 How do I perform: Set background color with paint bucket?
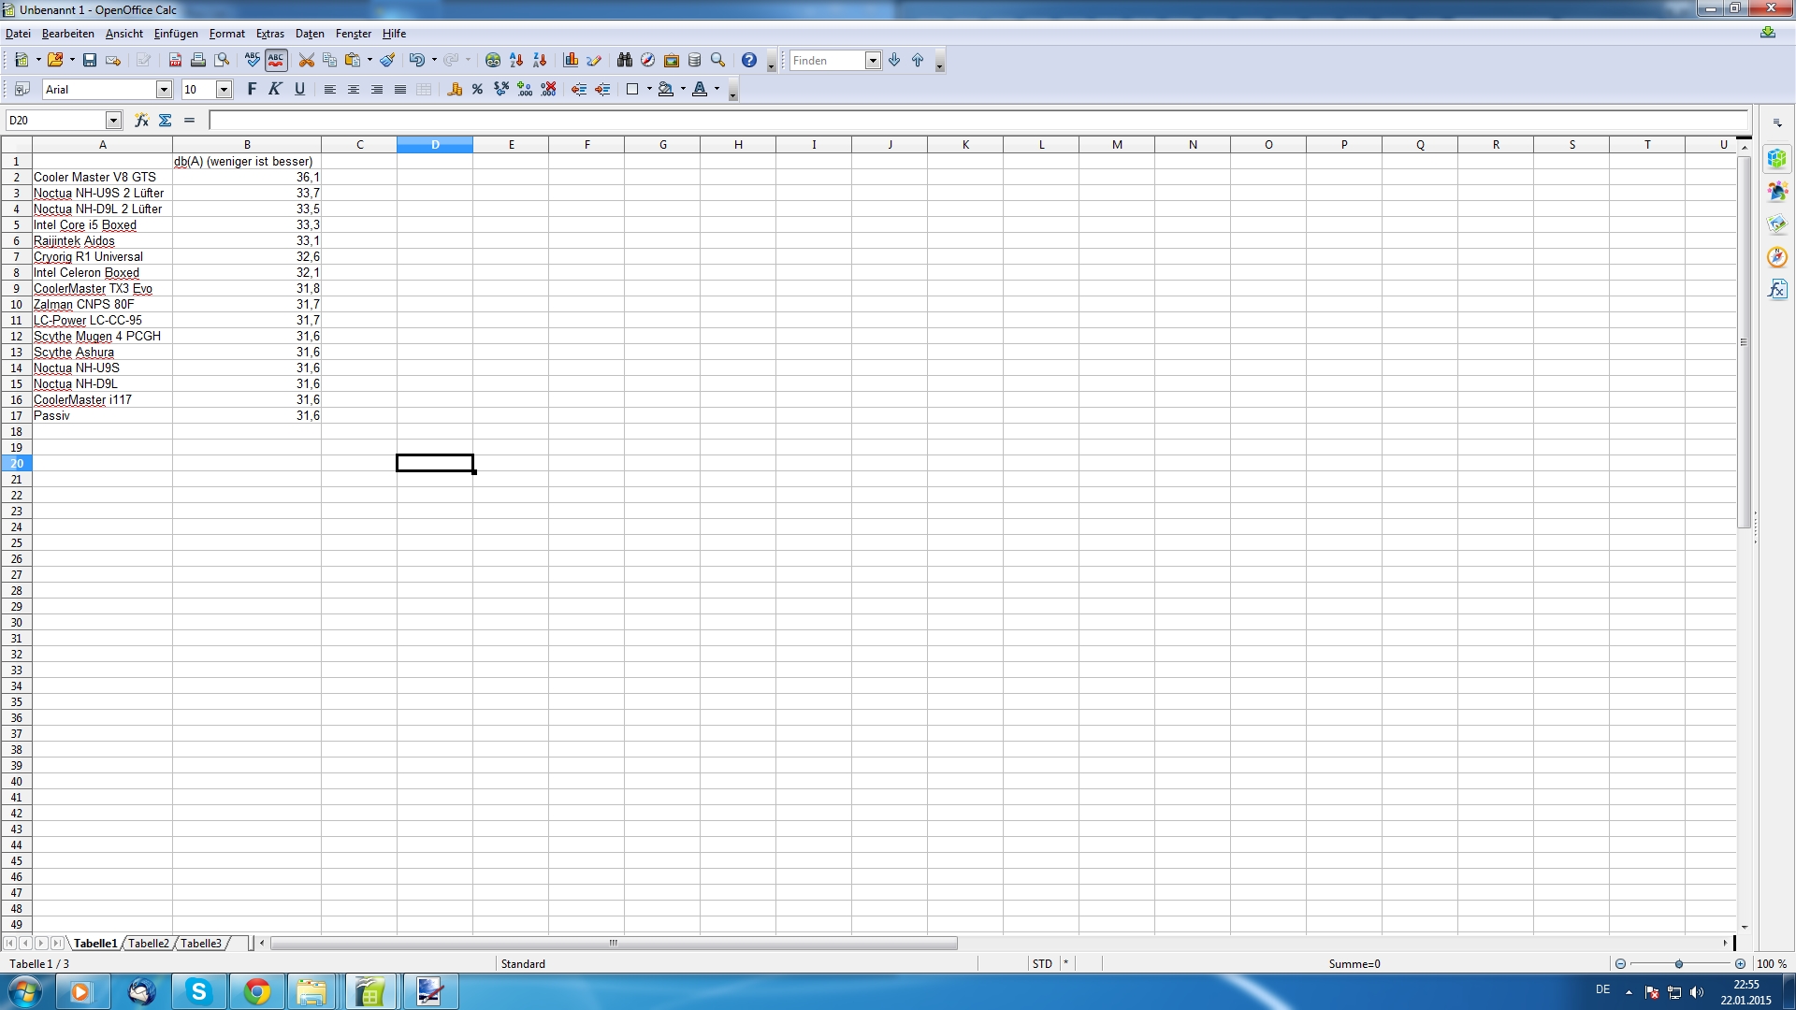point(666,90)
